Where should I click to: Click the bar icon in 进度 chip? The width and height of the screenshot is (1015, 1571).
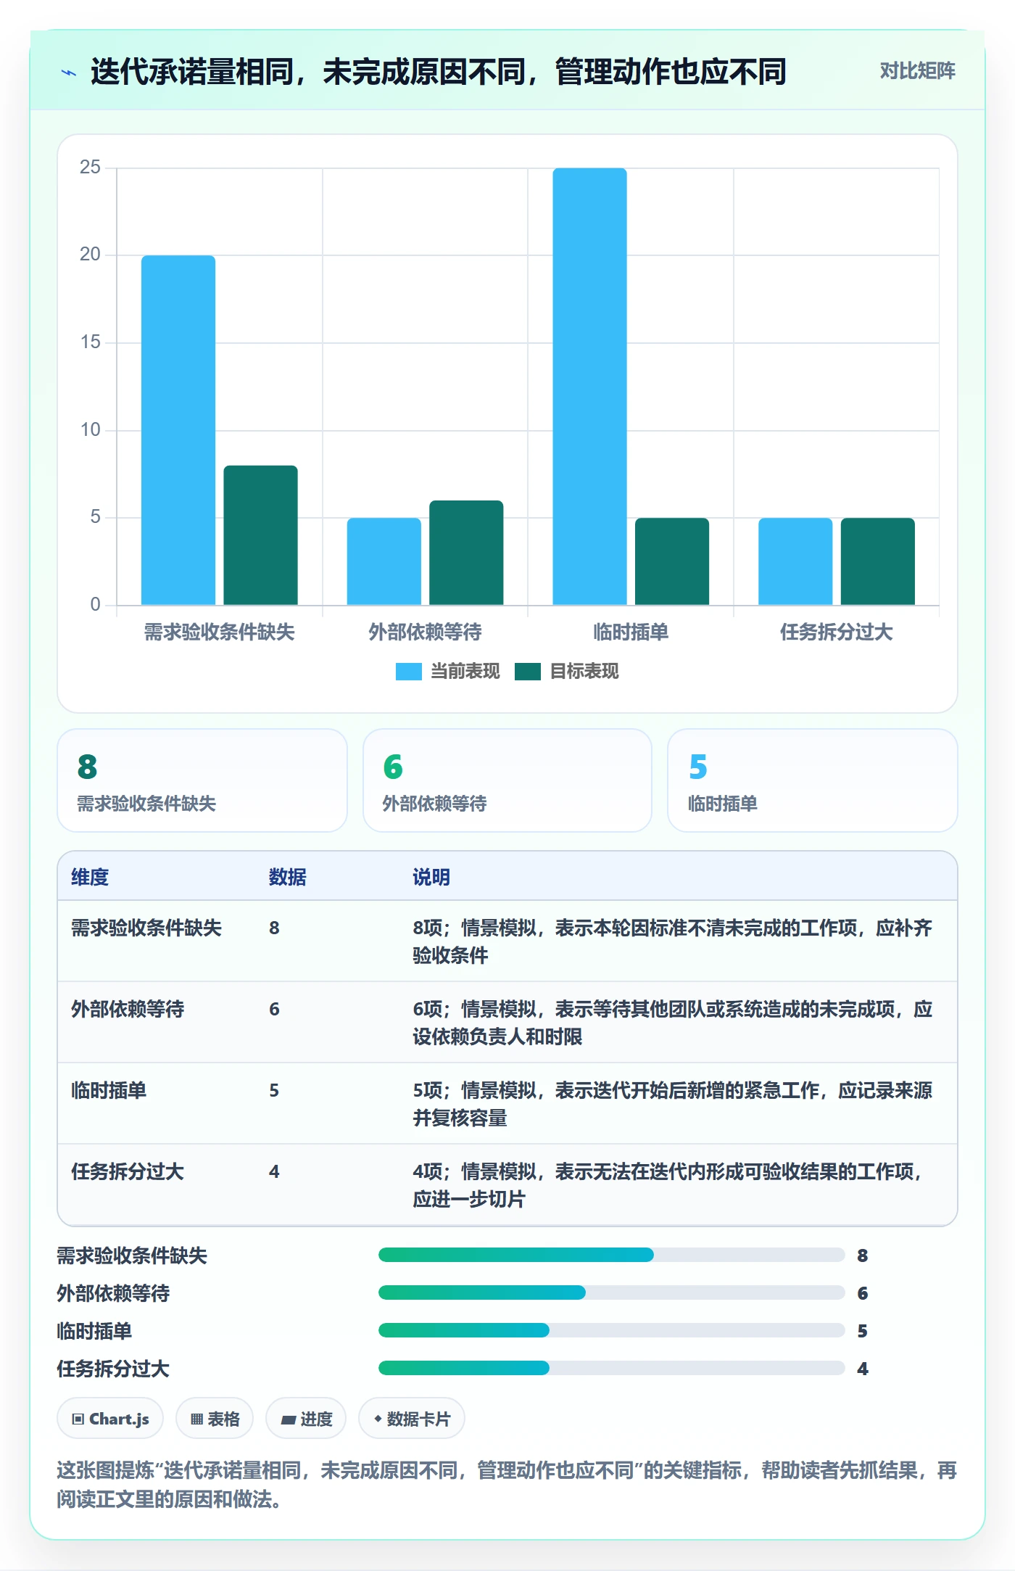(x=289, y=1420)
